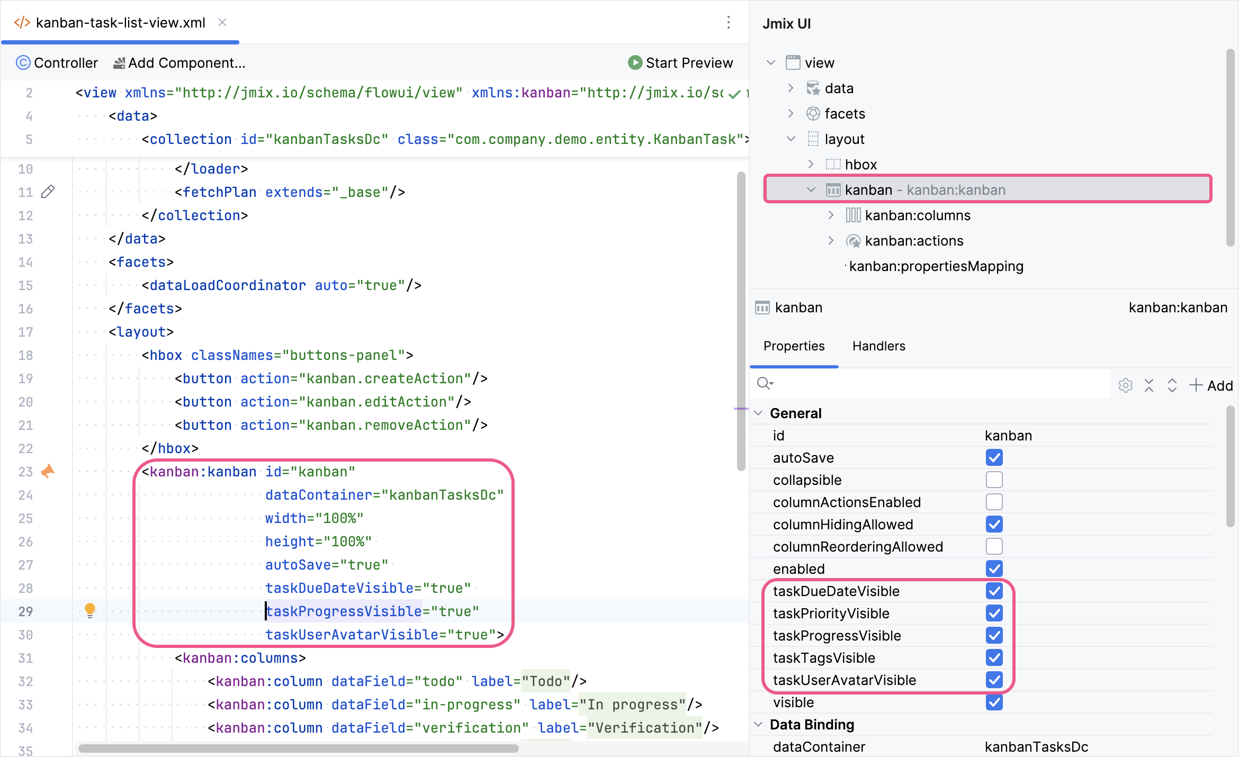Click the Add Component icon

pyautogui.click(x=119, y=62)
